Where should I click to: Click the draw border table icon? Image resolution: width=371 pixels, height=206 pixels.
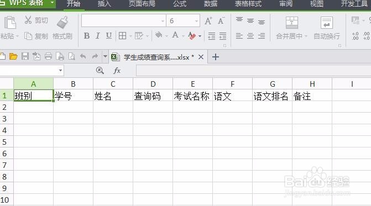coord(139,36)
